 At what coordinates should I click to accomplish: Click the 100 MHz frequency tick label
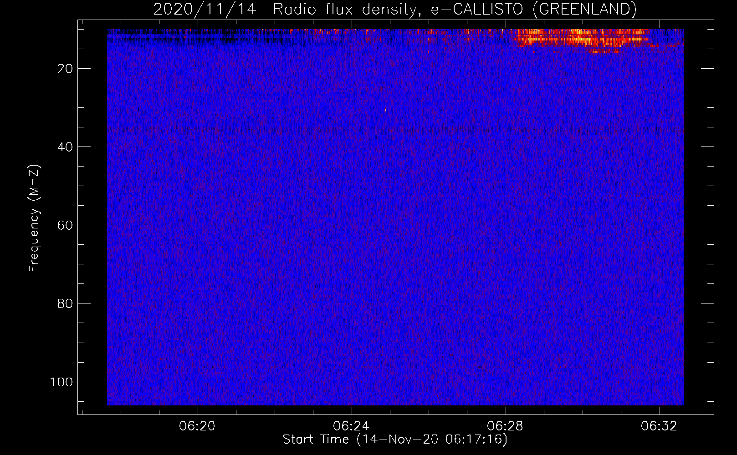(61, 382)
